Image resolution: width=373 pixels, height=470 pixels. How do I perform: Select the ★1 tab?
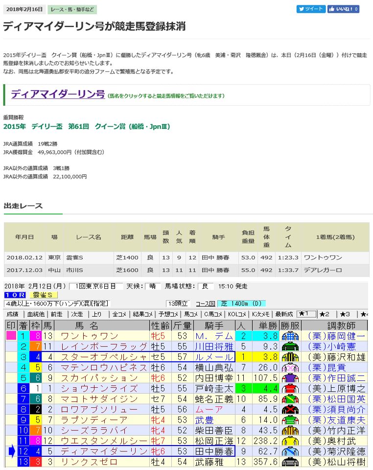coord(306,314)
